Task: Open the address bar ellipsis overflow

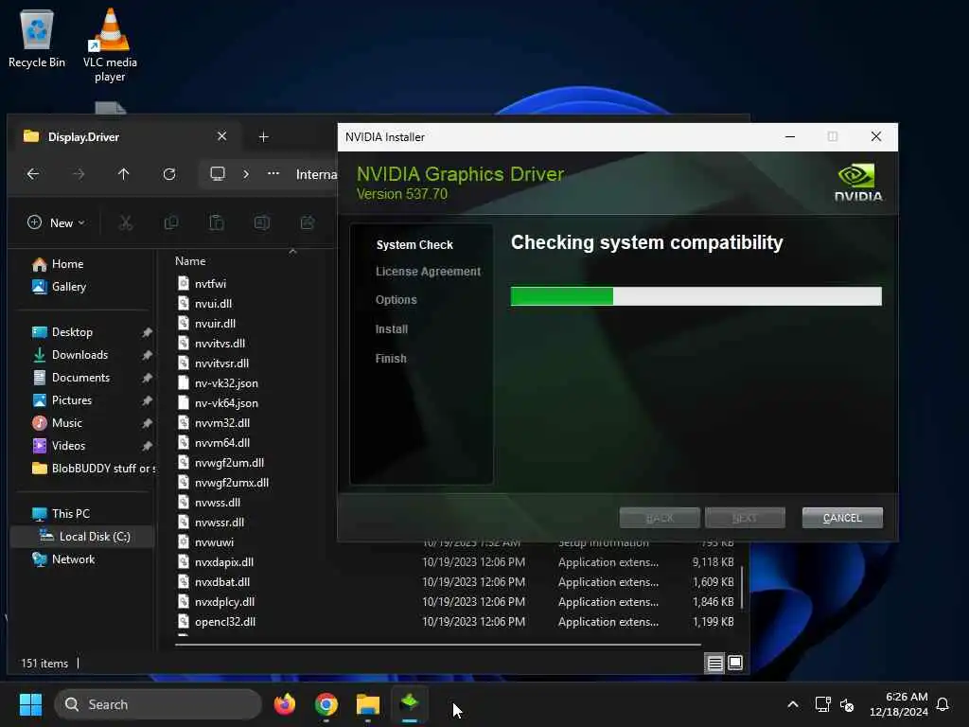Action: coord(273,174)
